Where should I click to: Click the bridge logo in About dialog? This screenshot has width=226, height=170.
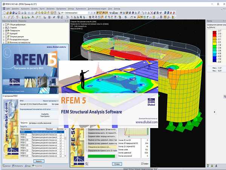pyautogui.click(x=13, y=151)
